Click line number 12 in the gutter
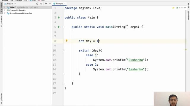The image size is (190, 106). [x=54, y=60]
